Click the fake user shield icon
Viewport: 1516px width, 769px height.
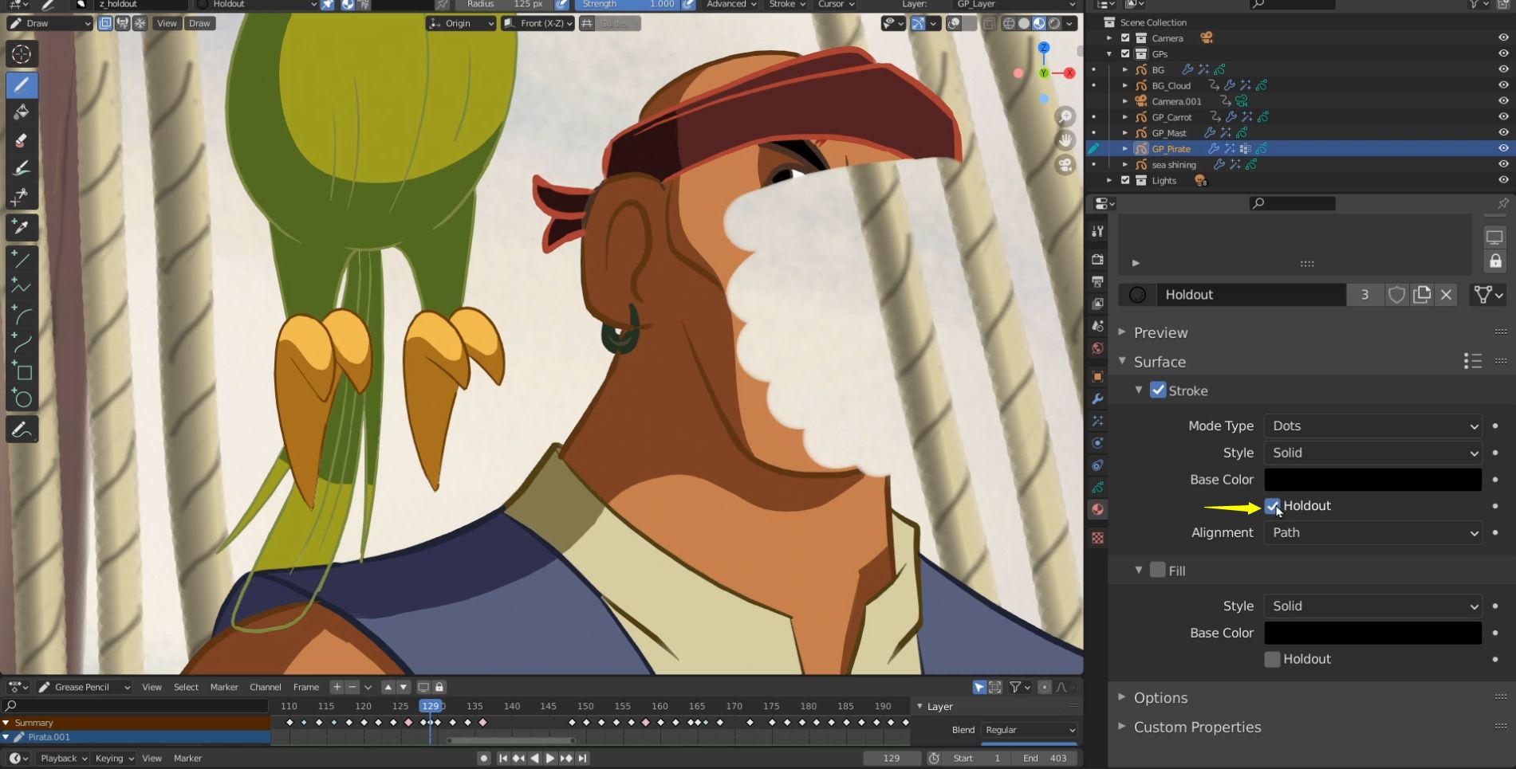coord(1396,295)
